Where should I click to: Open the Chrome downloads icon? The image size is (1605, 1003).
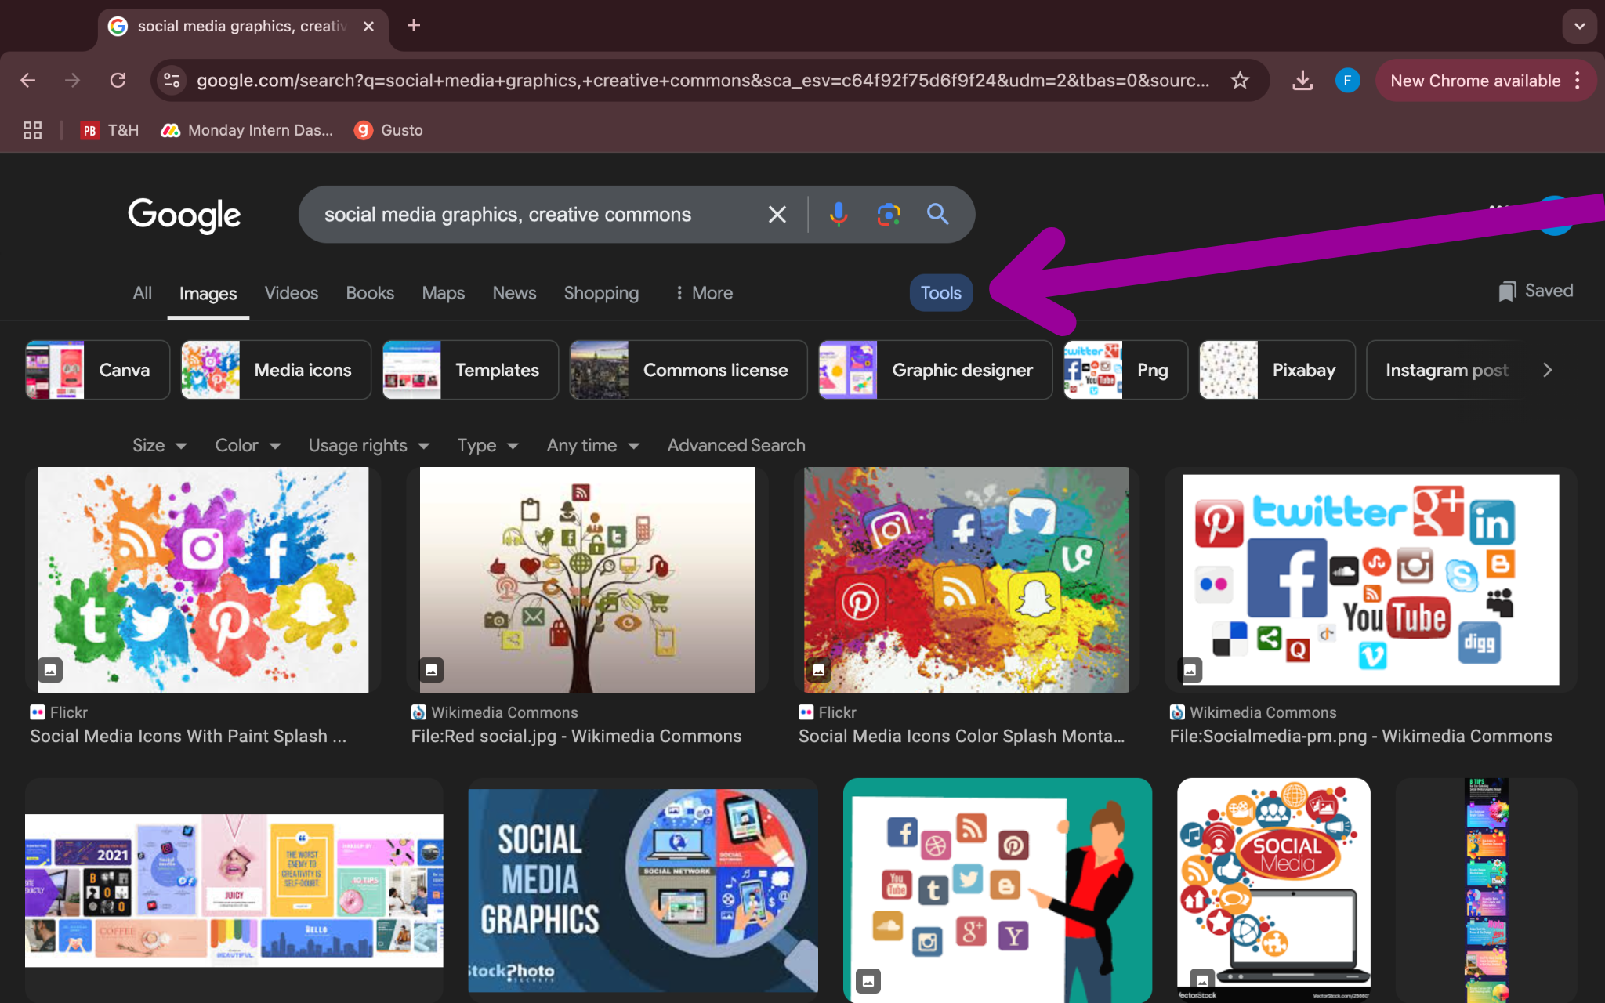(x=1302, y=80)
